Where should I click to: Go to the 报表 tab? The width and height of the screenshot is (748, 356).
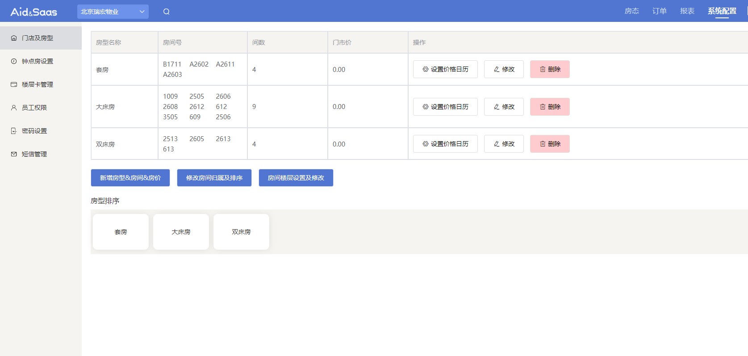[687, 11]
